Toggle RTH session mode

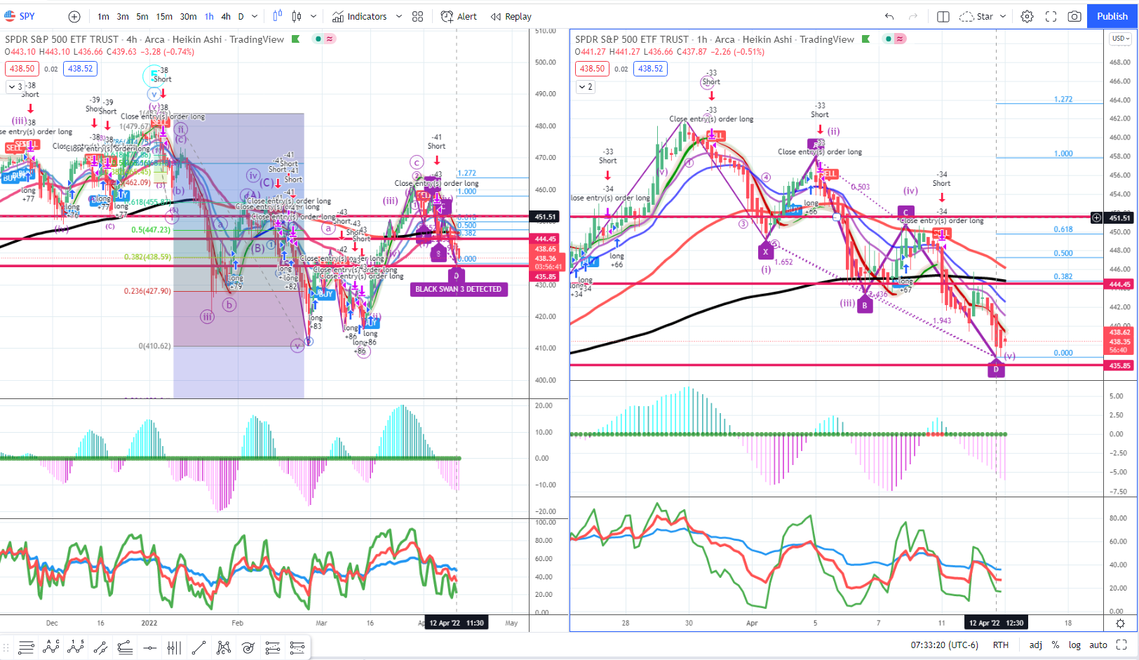[1001, 645]
